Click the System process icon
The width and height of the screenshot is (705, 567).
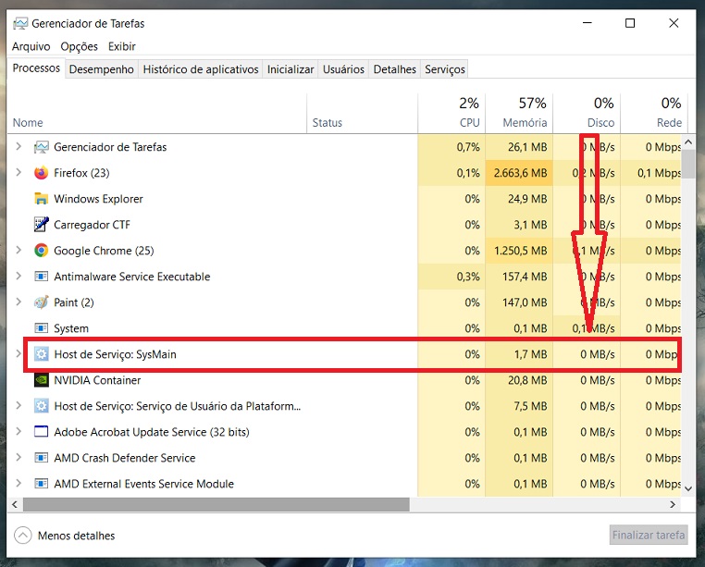click(x=42, y=328)
